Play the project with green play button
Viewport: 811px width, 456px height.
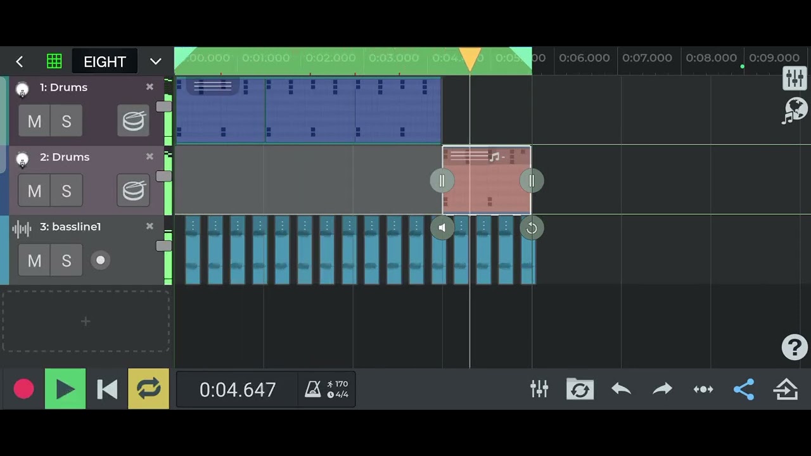pos(65,389)
